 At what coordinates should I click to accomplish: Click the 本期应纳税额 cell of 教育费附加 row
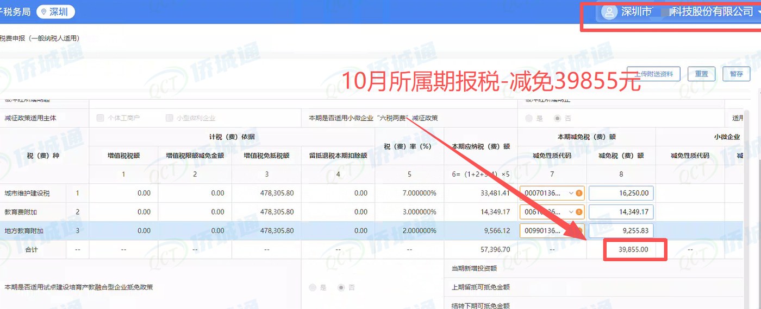pyautogui.click(x=481, y=212)
